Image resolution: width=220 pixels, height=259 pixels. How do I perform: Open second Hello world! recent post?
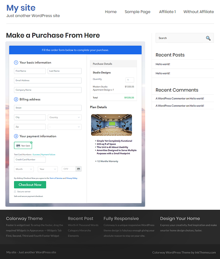(163, 73)
